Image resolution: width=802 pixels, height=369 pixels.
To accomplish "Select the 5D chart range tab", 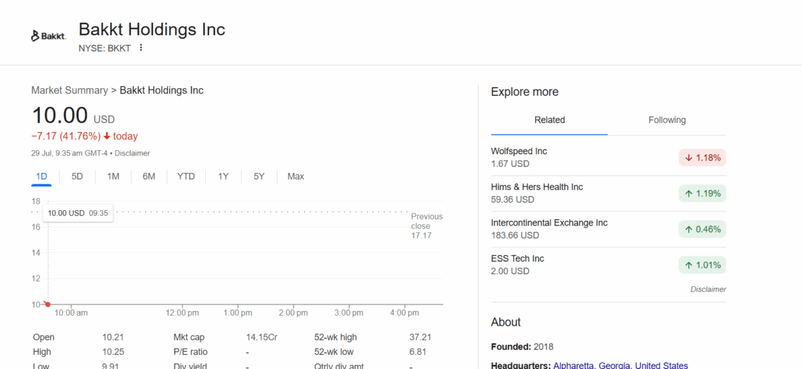I will click(78, 176).
